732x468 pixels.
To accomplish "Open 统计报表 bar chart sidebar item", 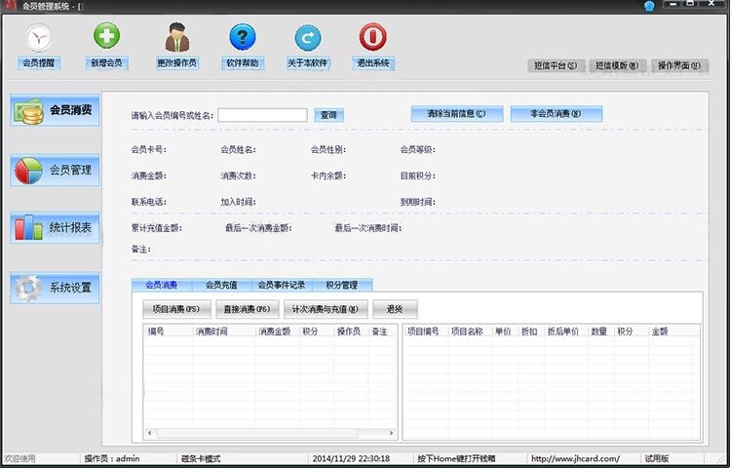I will 55,227.
